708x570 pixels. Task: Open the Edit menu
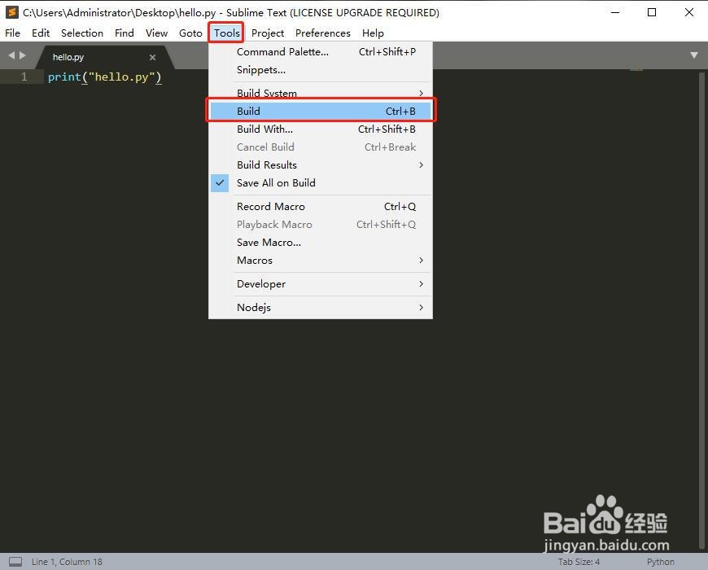pos(41,33)
